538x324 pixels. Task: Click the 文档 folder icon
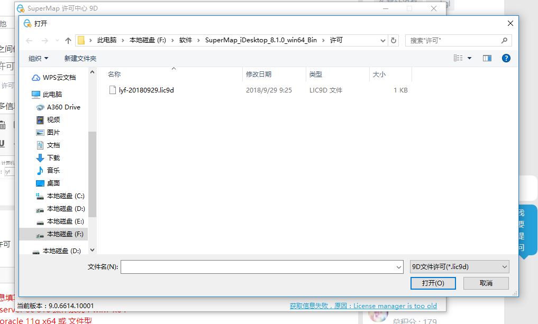click(40, 145)
